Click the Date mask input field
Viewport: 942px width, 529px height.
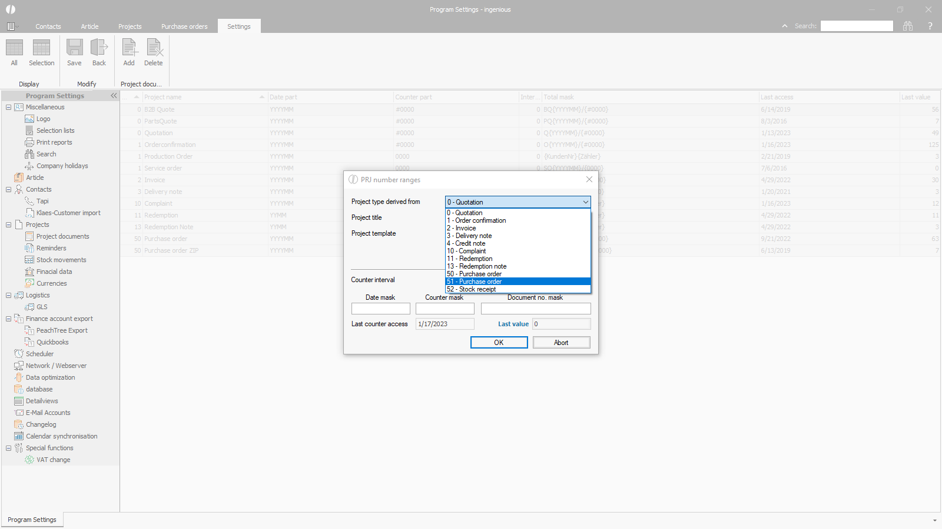380,309
